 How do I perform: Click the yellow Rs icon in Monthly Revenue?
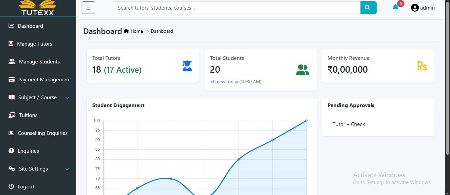click(x=422, y=66)
